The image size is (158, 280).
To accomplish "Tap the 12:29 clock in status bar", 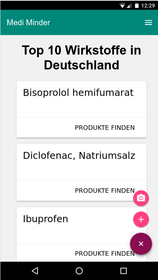I will (148, 6).
